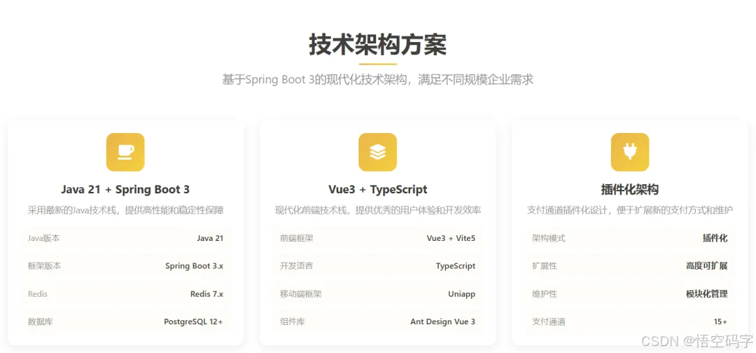This screenshot has height=353, width=756.
Task: Click description 现代化前端技术栈
Action: pos(377,210)
